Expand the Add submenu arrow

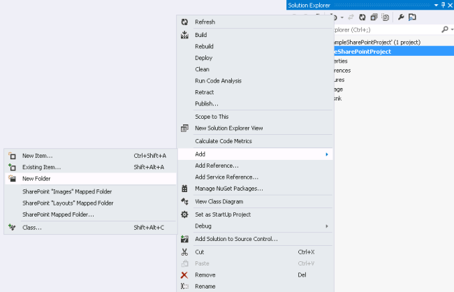coord(327,154)
